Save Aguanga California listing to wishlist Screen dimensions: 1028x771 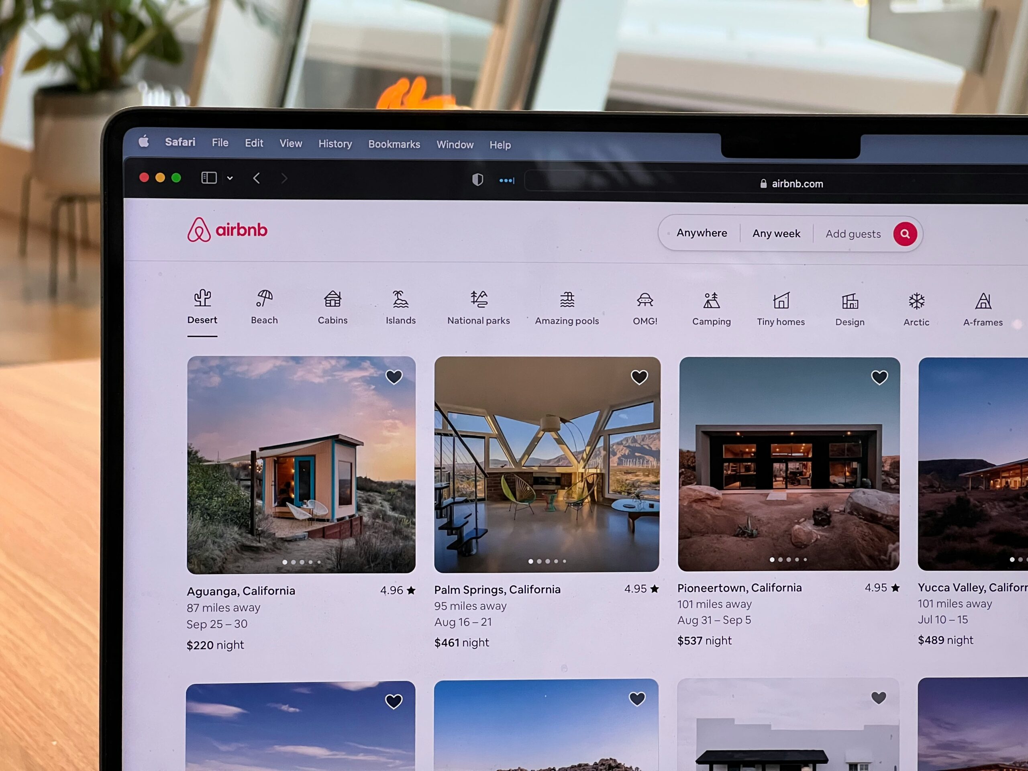pos(395,376)
